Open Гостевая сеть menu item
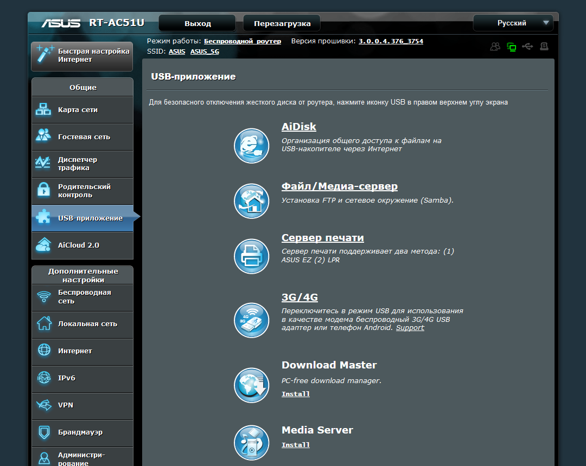This screenshot has width=586, height=466. pos(82,137)
